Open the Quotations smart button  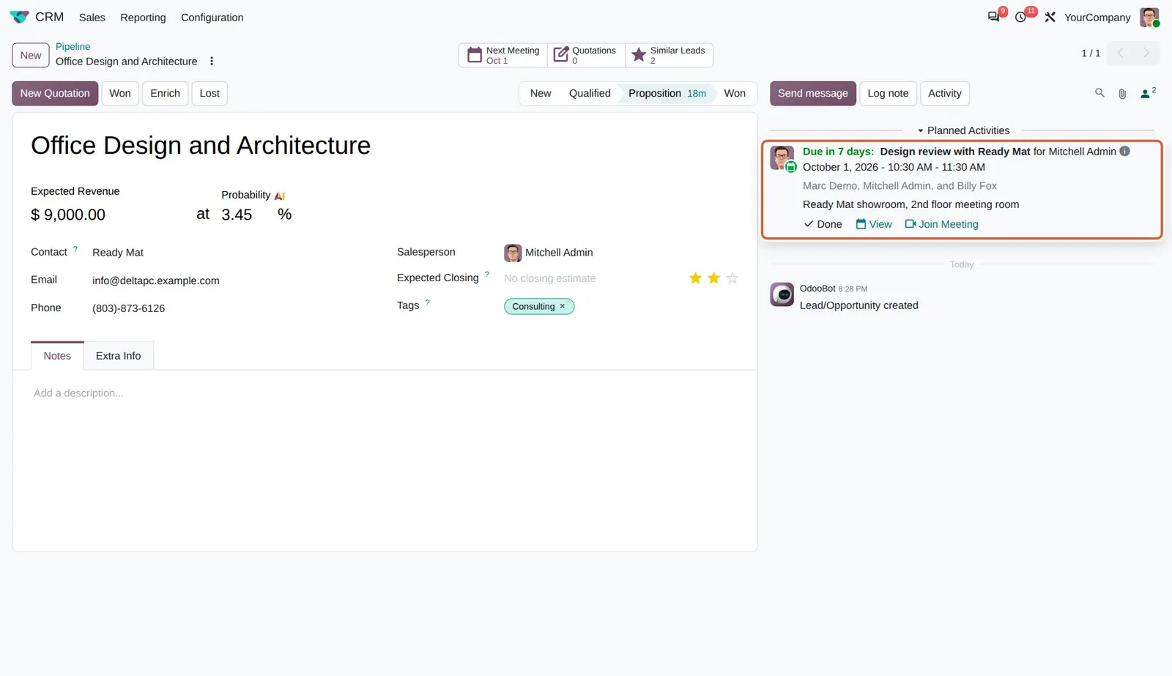[x=585, y=55]
